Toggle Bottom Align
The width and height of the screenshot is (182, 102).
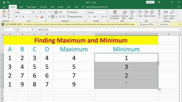(x=56, y=12)
